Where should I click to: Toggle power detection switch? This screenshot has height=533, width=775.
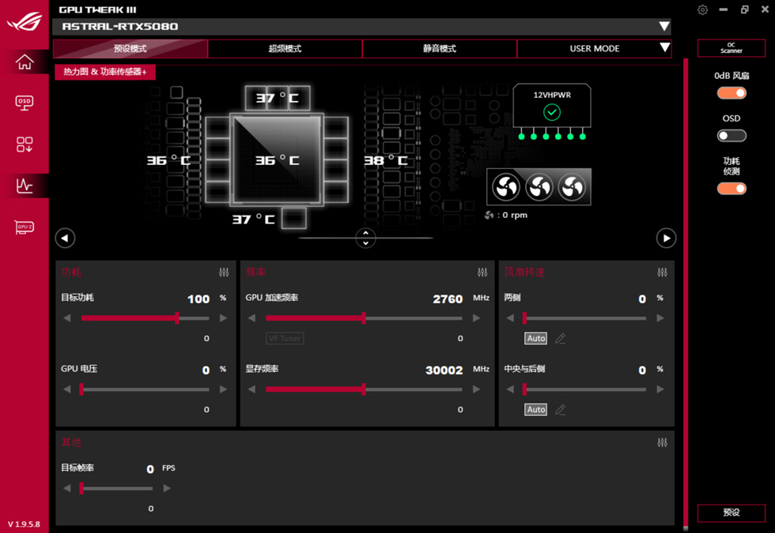pos(732,189)
